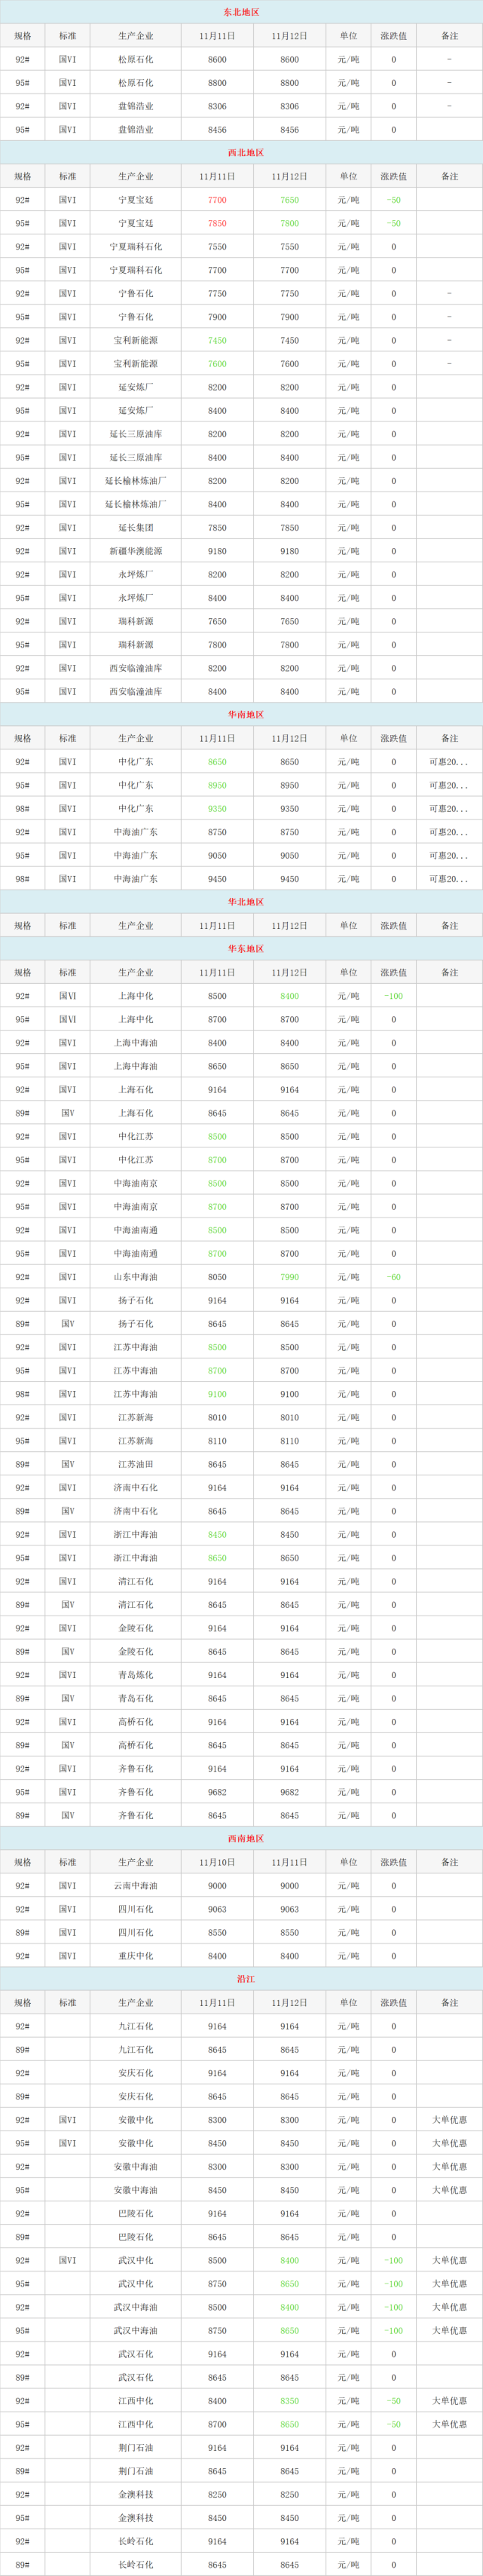
Task: Select 中海油南通 in its 92# row
Action: (136, 1230)
